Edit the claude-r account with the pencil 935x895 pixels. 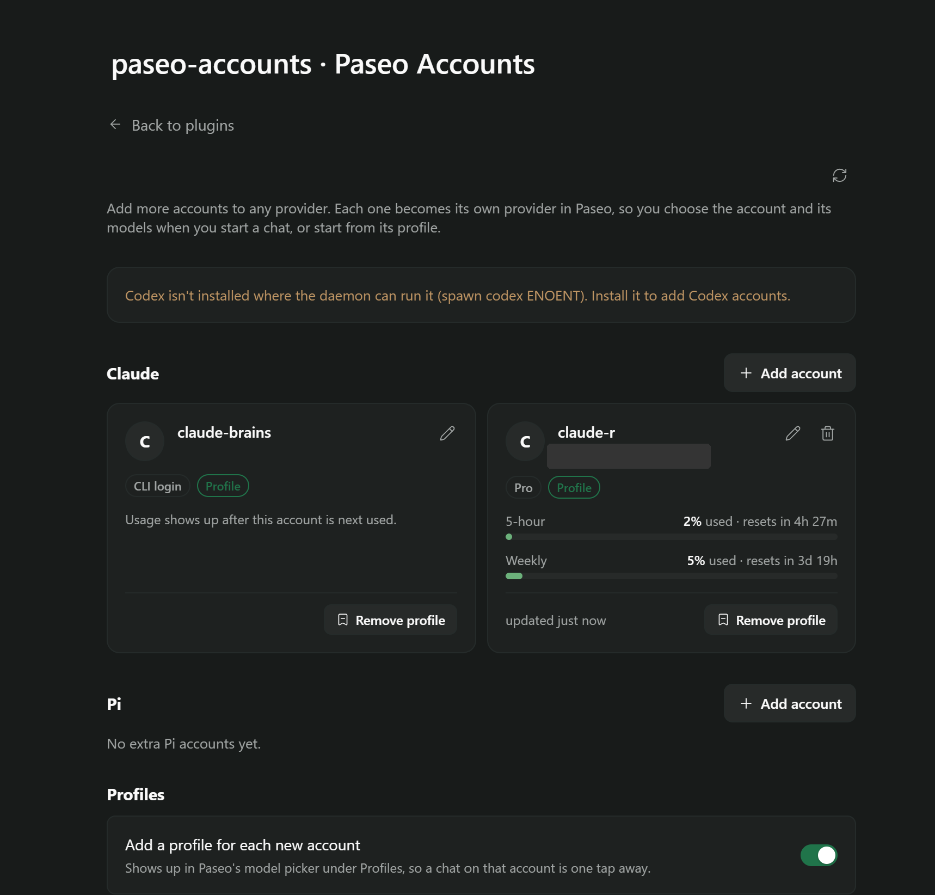[793, 433]
